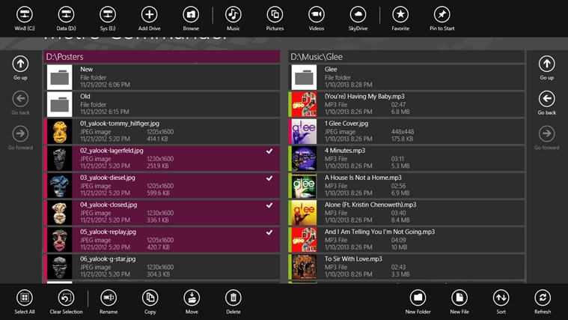Click the Add Drive icon

150,15
